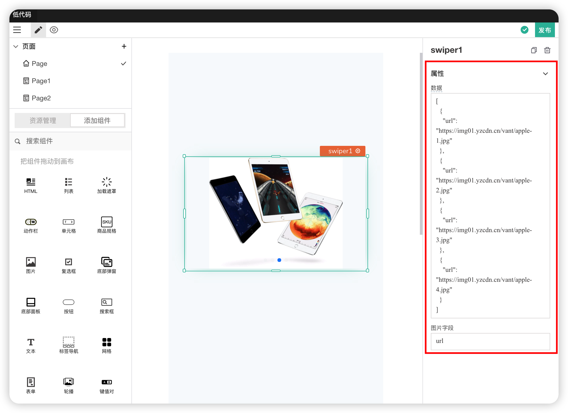Select Page1 in the page list

point(41,81)
